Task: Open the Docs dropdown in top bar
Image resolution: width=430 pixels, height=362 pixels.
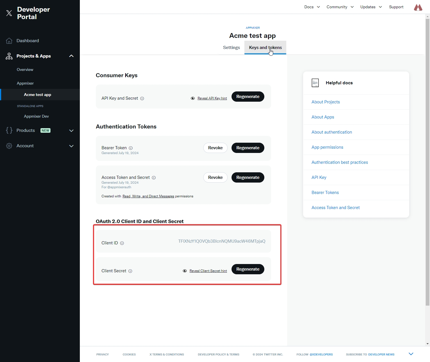Action: click(x=312, y=7)
